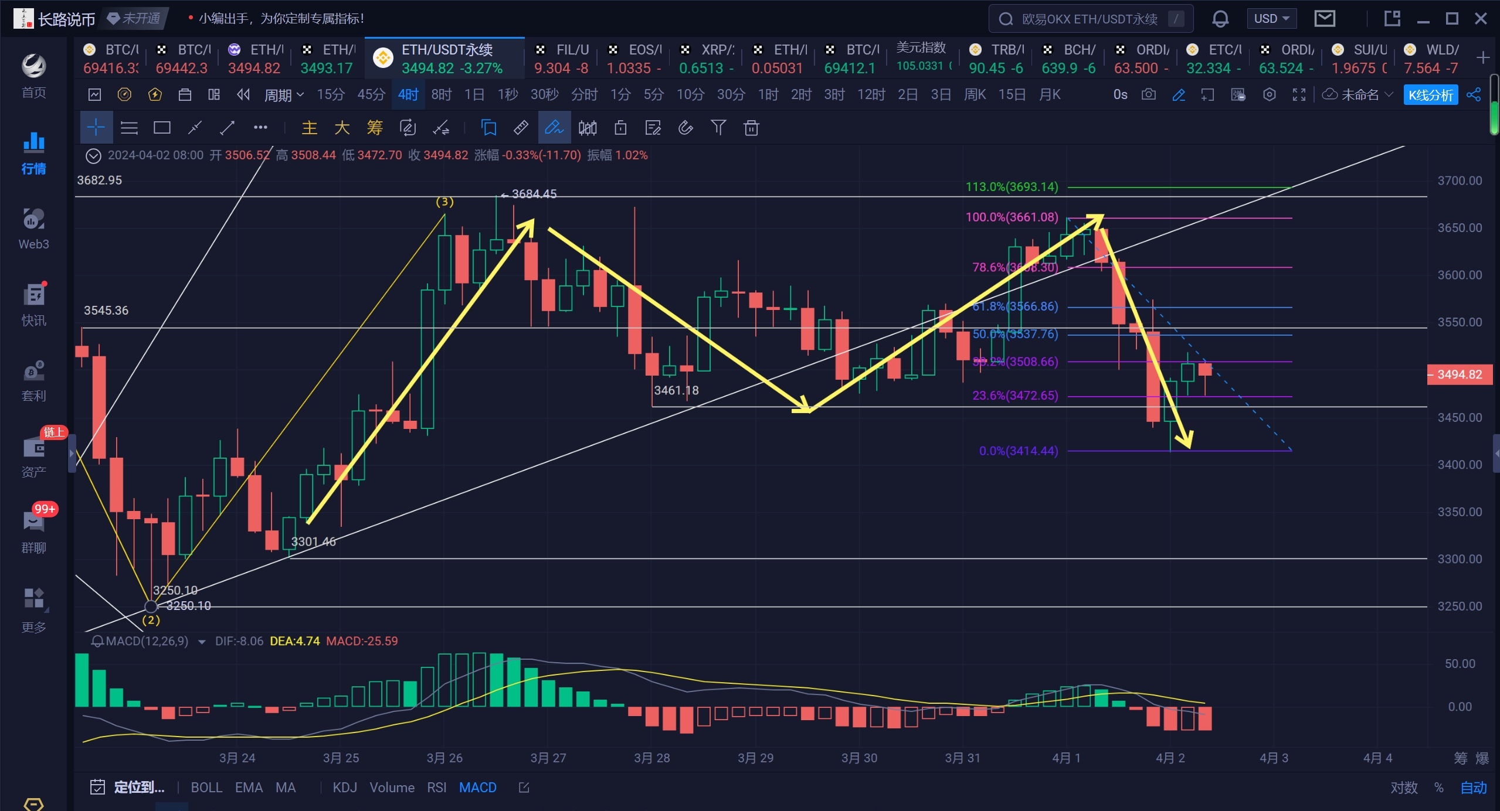The height and width of the screenshot is (811, 1500).
Task: Select the ruler measurement tool
Action: click(521, 127)
